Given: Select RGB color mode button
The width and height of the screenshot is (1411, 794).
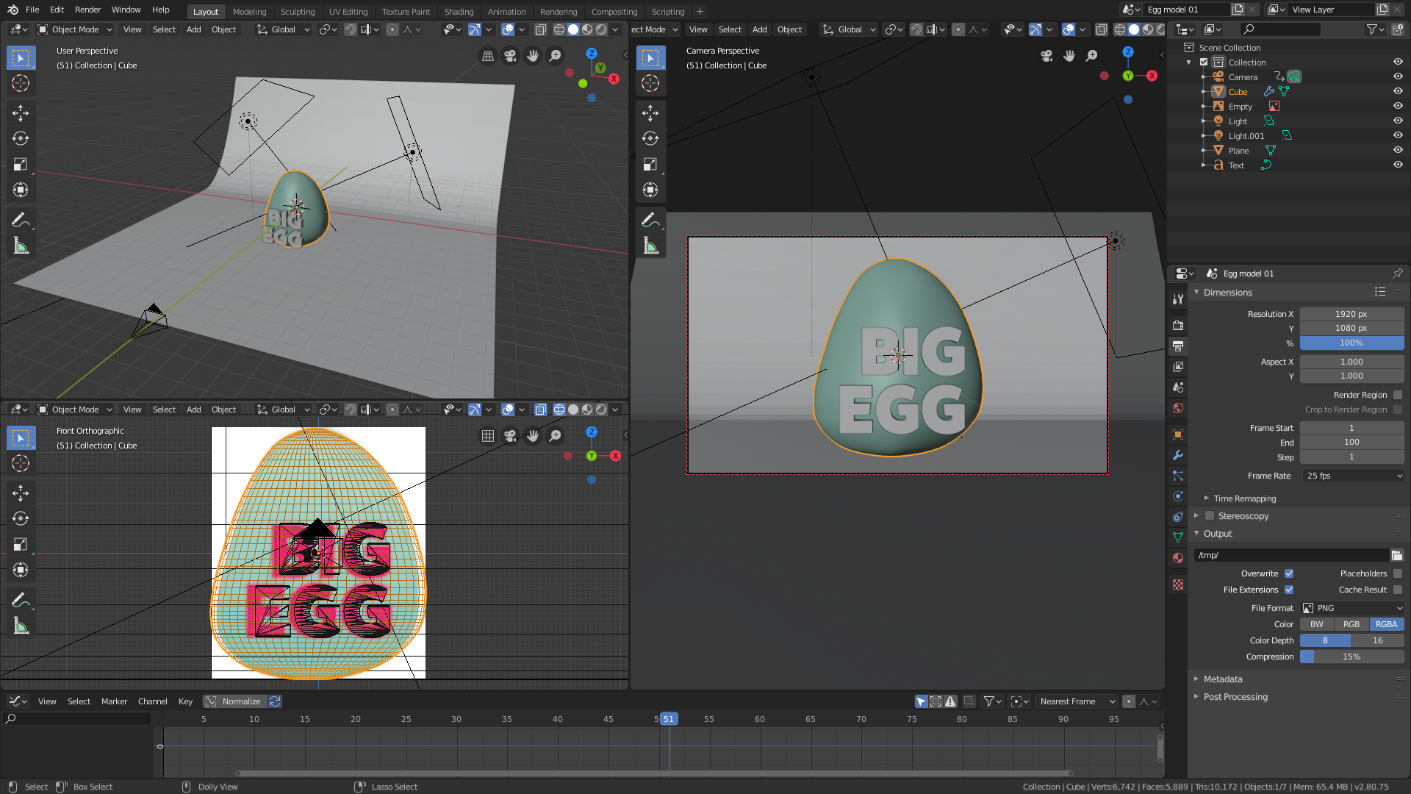Looking at the screenshot, I should point(1351,624).
